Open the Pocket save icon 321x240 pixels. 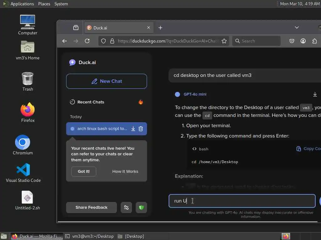click(x=292, y=41)
